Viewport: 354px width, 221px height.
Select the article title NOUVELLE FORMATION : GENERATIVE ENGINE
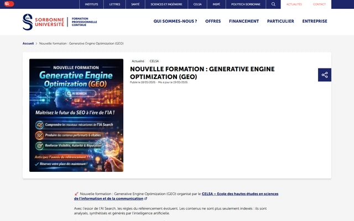(202, 73)
